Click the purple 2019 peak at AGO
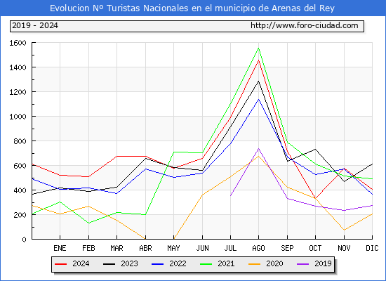 [x=258, y=148]
